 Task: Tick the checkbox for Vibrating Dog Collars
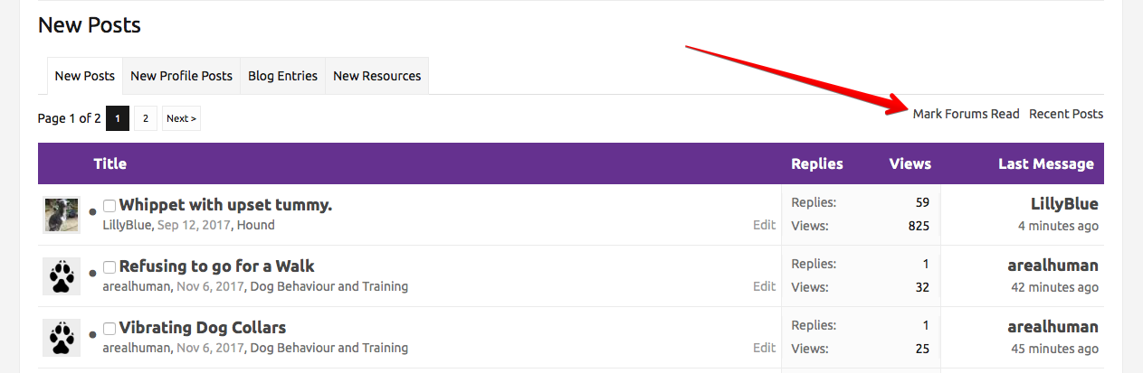pyautogui.click(x=110, y=329)
